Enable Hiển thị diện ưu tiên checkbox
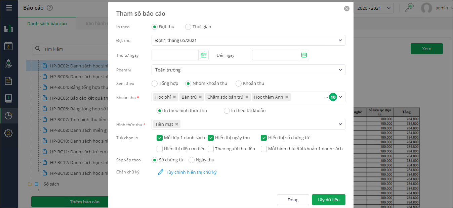 tap(160, 149)
